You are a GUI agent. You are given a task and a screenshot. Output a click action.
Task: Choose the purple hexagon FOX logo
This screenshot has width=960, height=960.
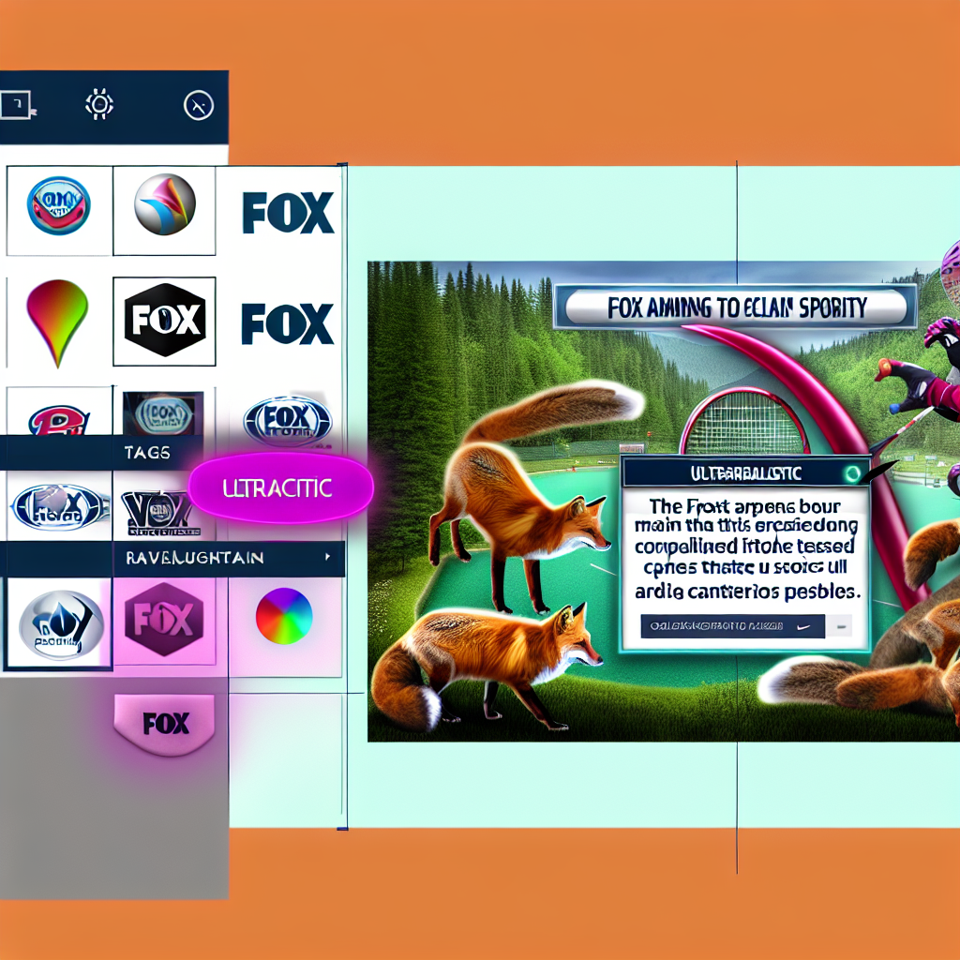point(165,620)
